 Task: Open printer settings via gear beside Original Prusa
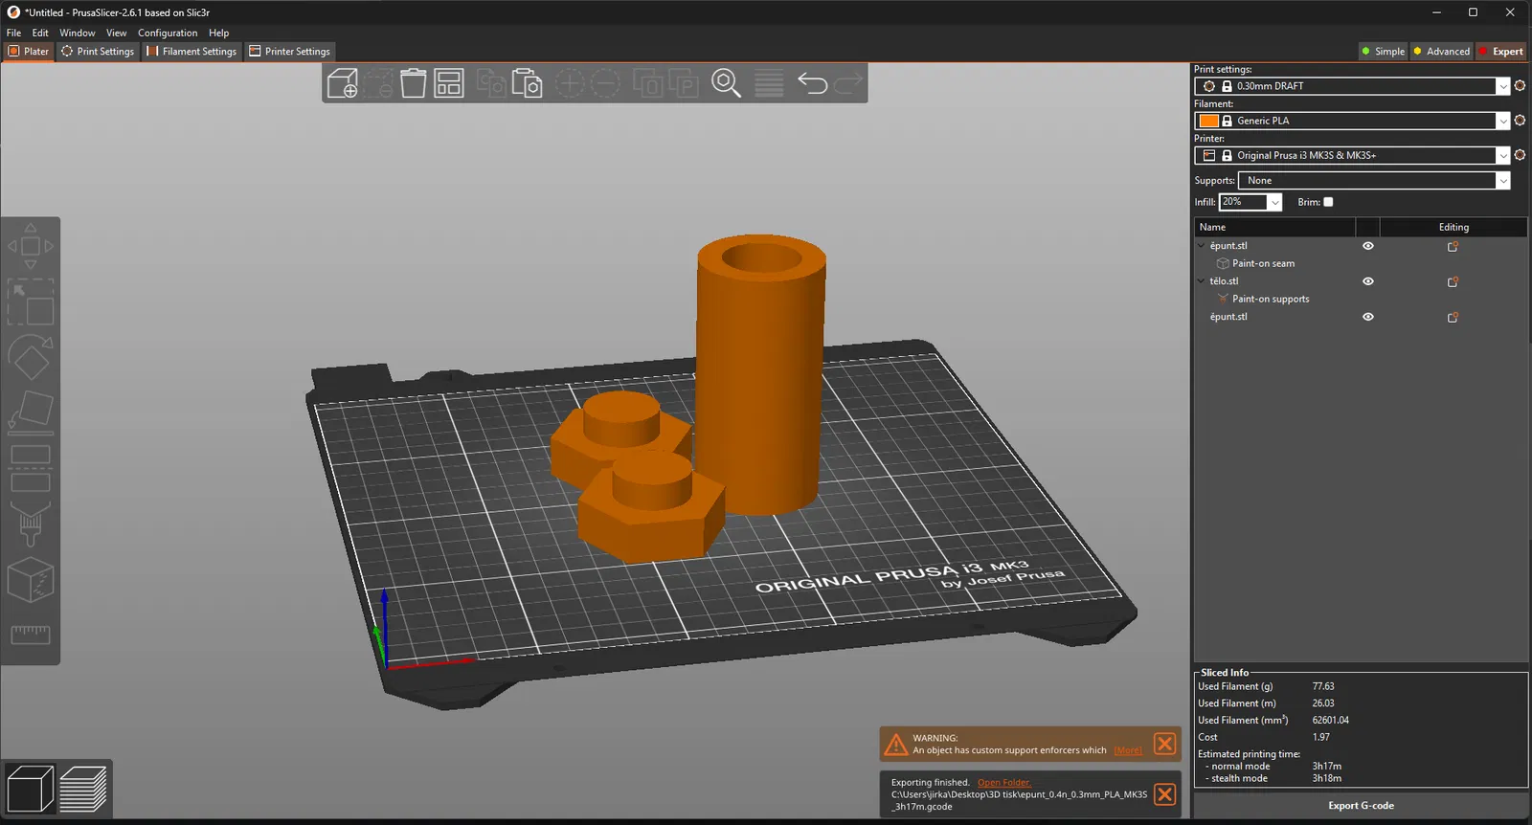[x=1520, y=155]
